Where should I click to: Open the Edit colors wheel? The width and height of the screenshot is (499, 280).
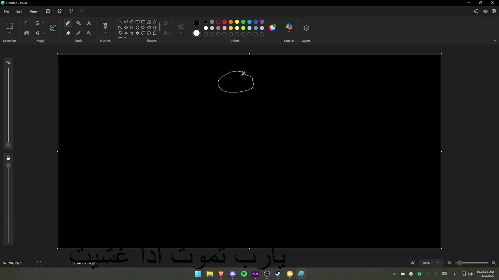pyautogui.click(x=273, y=28)
